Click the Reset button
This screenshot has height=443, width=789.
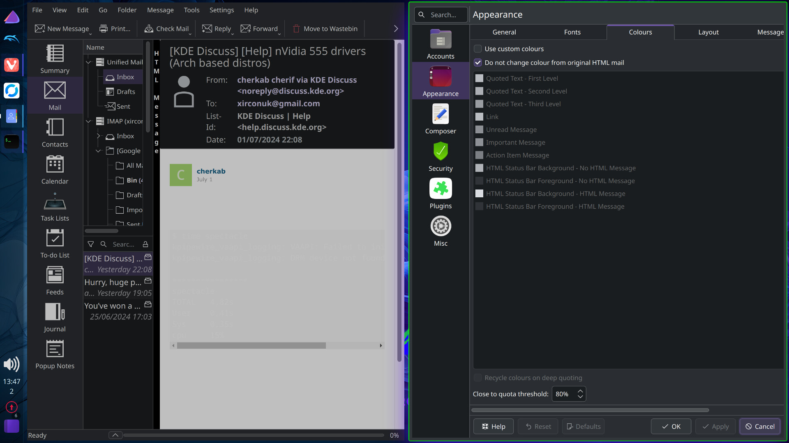pos(538,427)
